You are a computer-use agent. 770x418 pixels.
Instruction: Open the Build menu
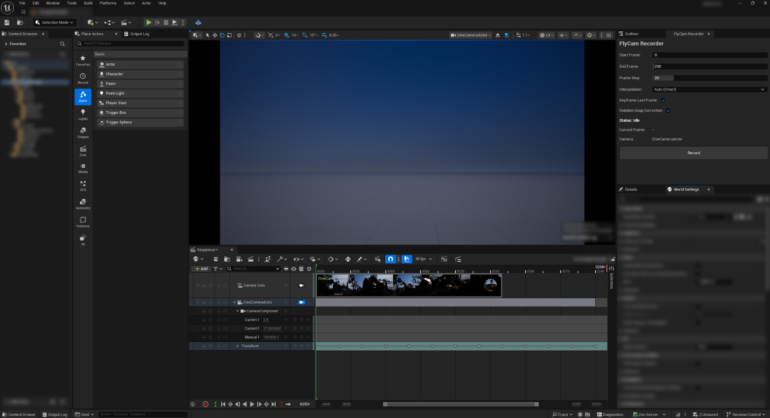click(x=88, y=3)
